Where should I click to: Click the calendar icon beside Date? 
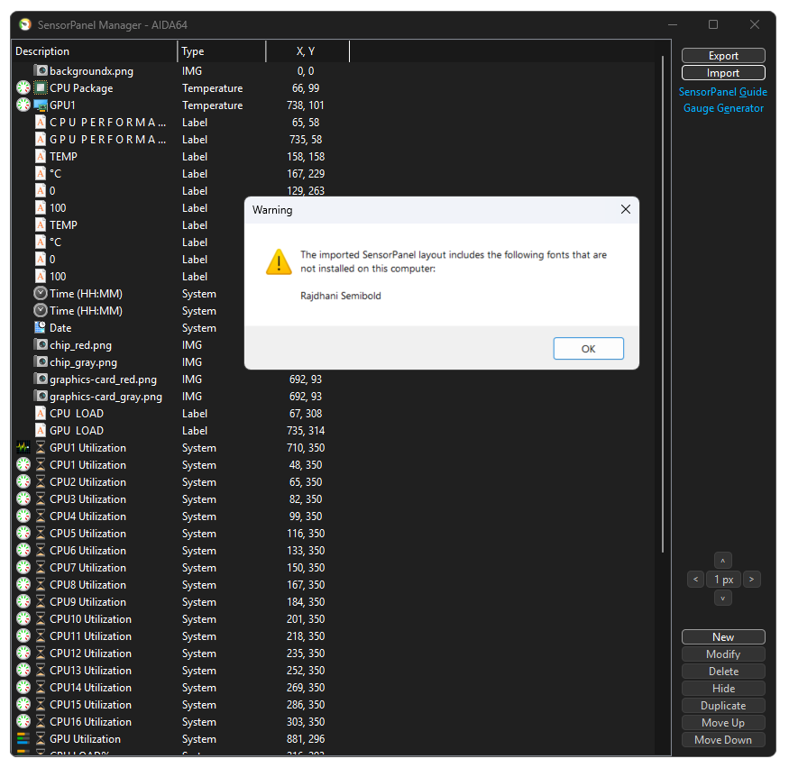(41, 327)
